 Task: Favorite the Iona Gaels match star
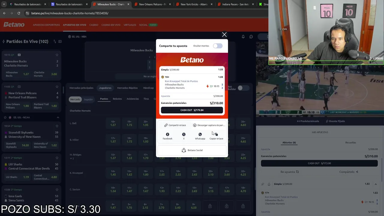click(57, 190)
